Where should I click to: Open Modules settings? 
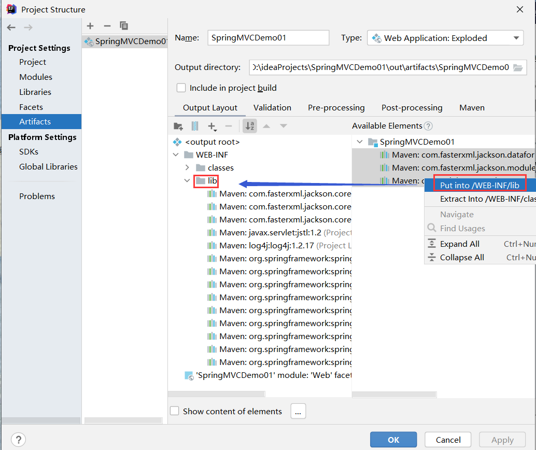pyautogui.click(x=36, y=77)
